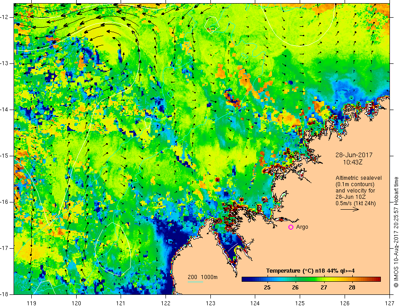Click latitude axis label '-17'

pyautogui.click(x=5, y=248)
